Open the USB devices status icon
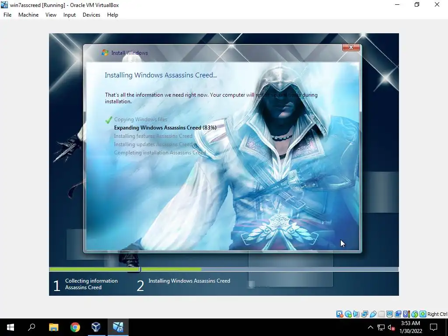This screenshot has width=448, height=336. (x=373, y=314)
